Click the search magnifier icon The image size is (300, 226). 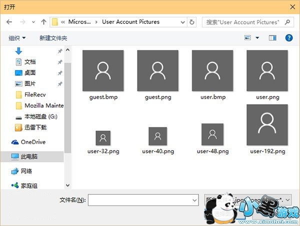(288, 22)
